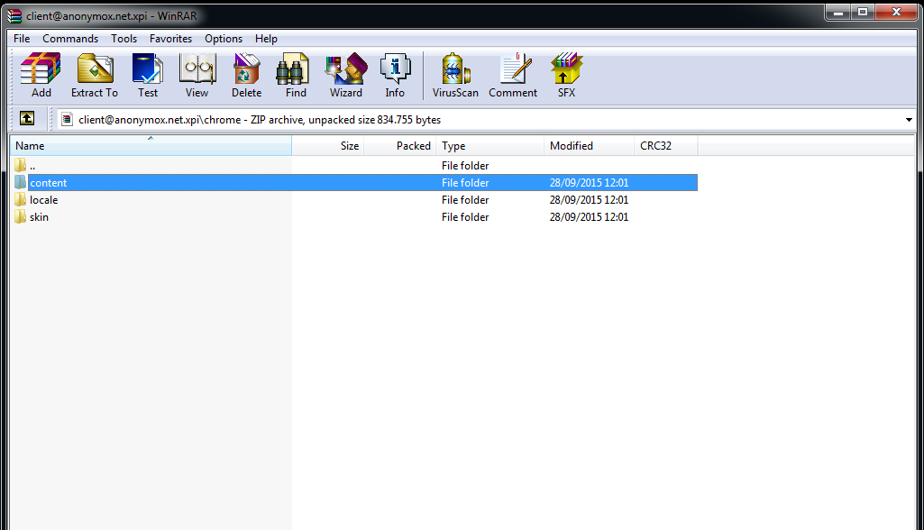Click the locale row's File folder type
The image size is (924, 530).
465,200
